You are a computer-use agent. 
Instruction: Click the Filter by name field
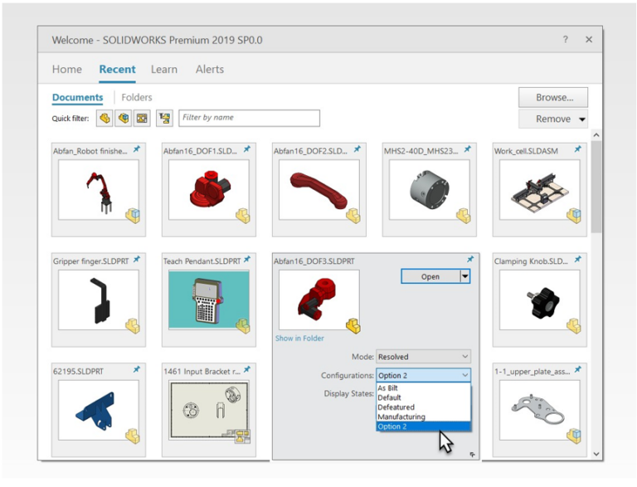[x=249, y=118]
